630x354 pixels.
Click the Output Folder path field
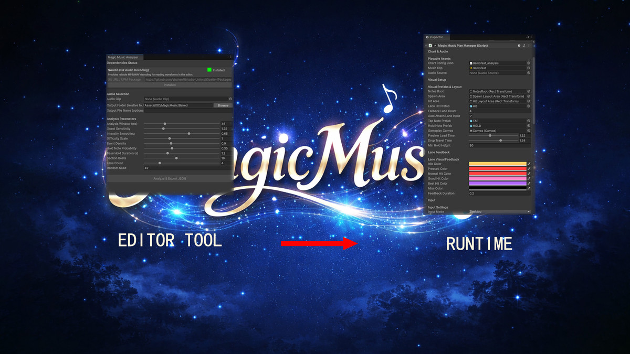tap(178, 105)
